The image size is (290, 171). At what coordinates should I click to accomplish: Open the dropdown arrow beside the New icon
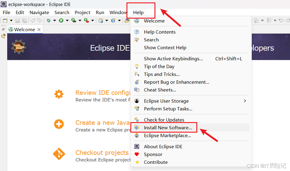click(x=11, y=20)
